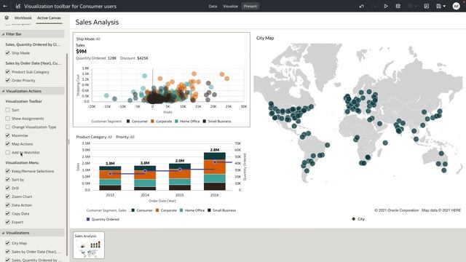The height and width of the screenshot is (262, 466).
Task: Click the Visualization Toolbar subheading
Action: [x=23, y=101]
